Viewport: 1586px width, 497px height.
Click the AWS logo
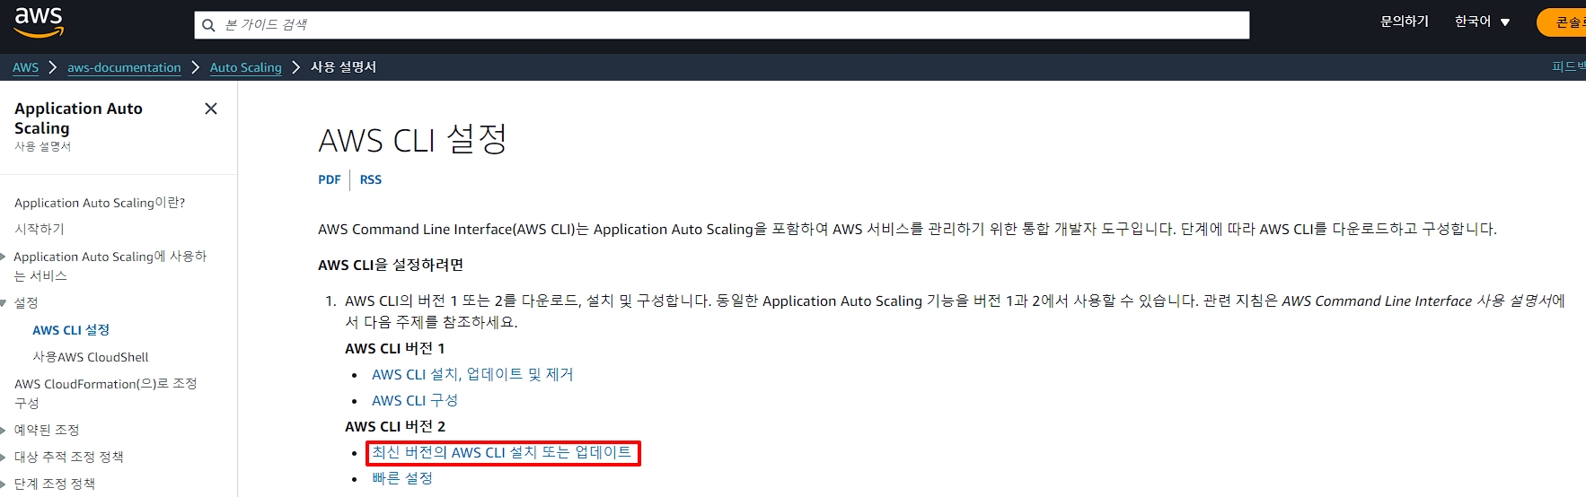click(39, 22)
